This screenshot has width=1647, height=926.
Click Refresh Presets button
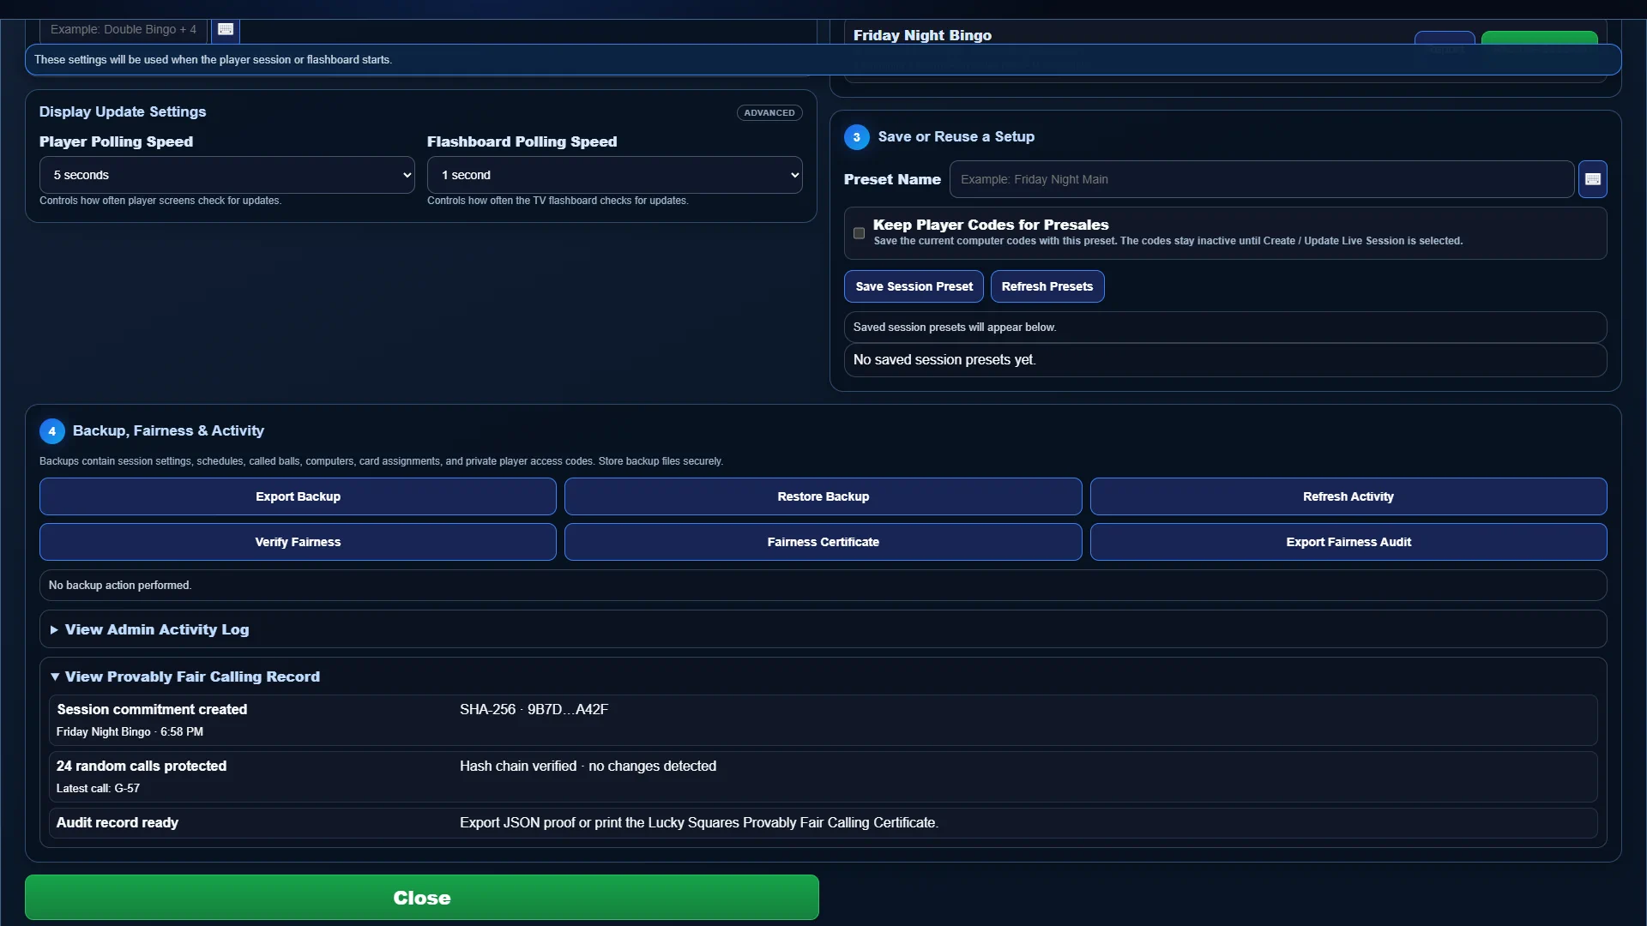click(x=1047, y=286)
